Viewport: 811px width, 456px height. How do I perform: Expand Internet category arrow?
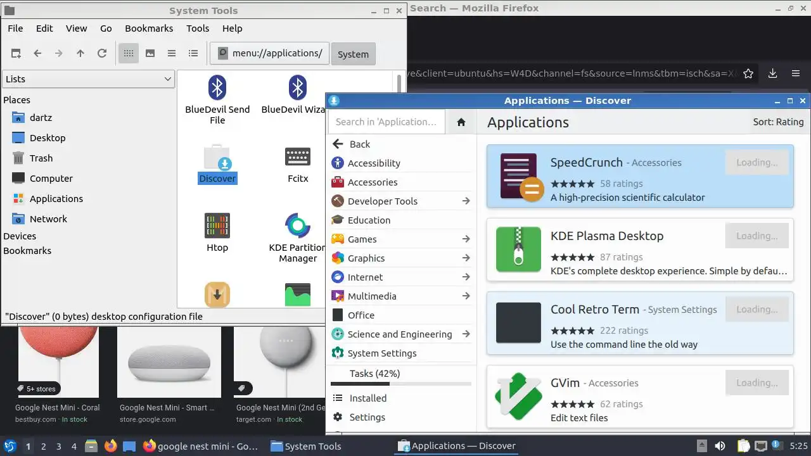pos(466,277)
